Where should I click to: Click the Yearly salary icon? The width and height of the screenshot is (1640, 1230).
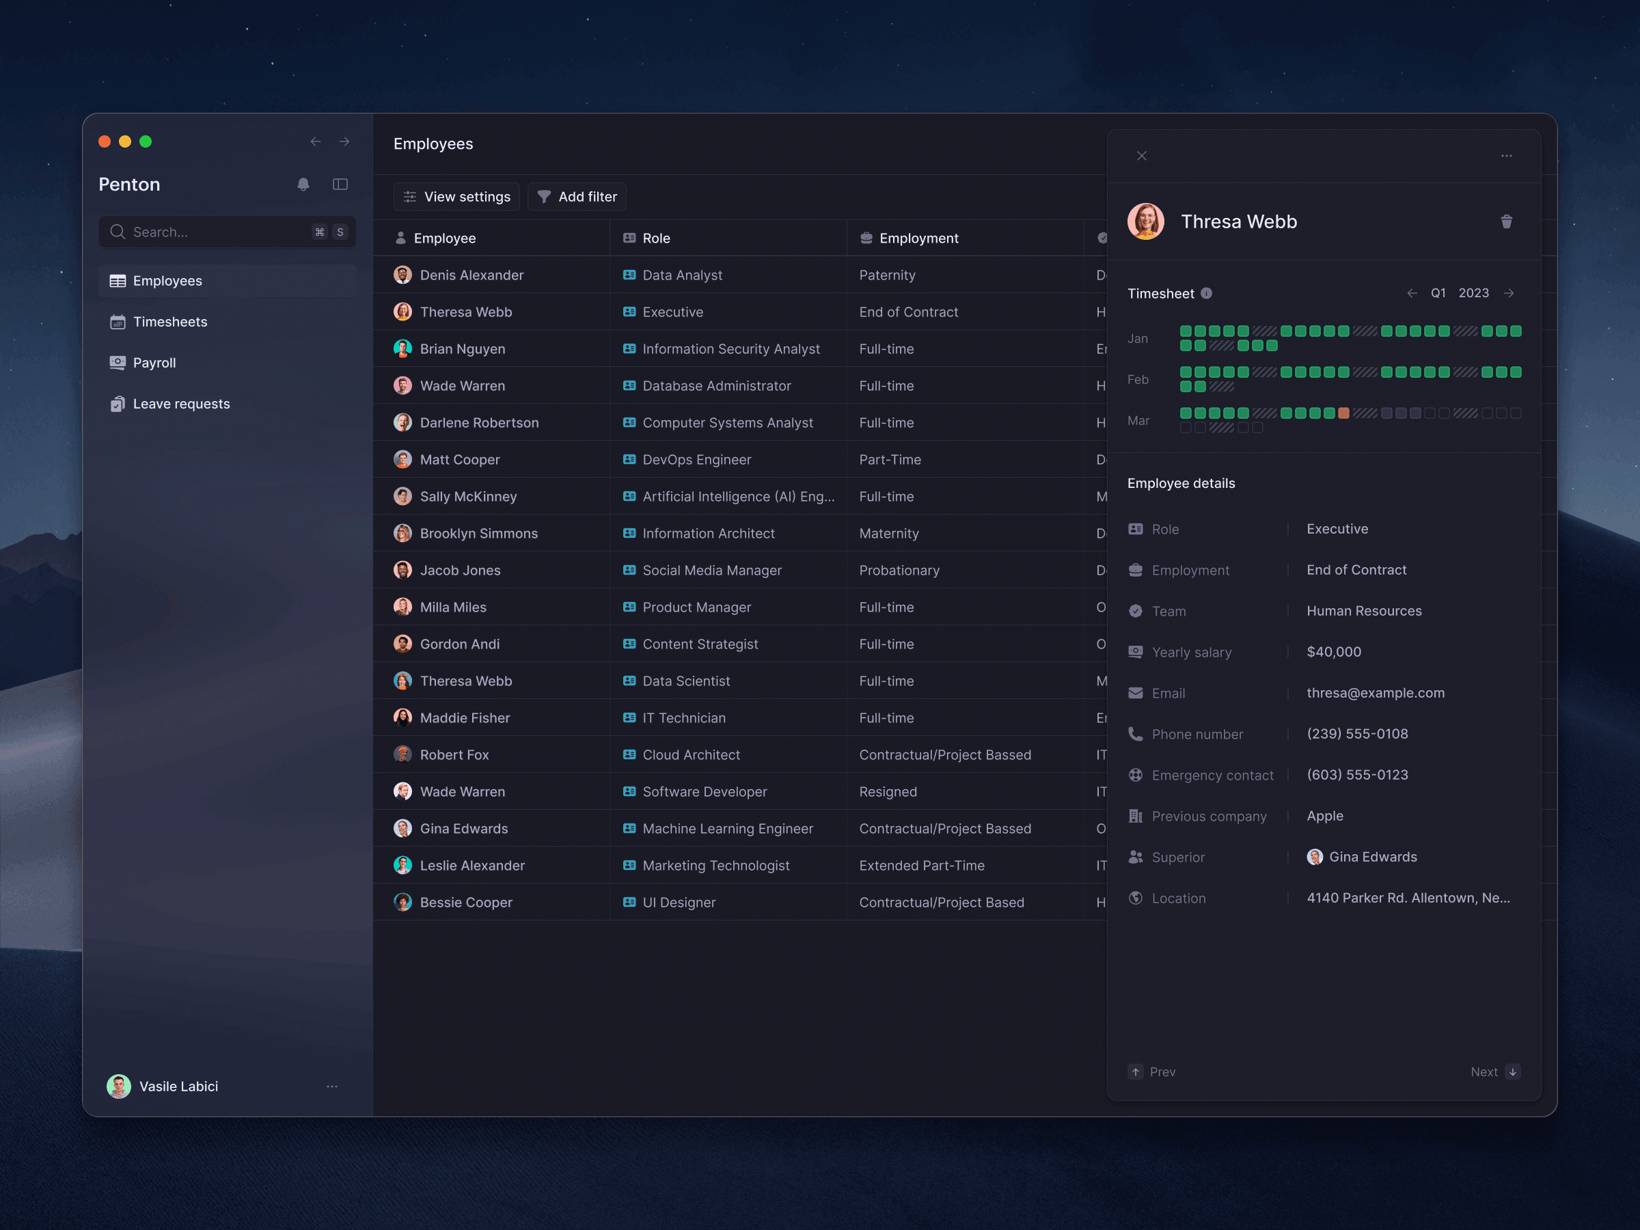pos(1136,652)
